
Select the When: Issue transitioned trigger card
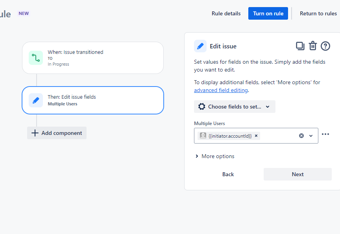(93, 58)
